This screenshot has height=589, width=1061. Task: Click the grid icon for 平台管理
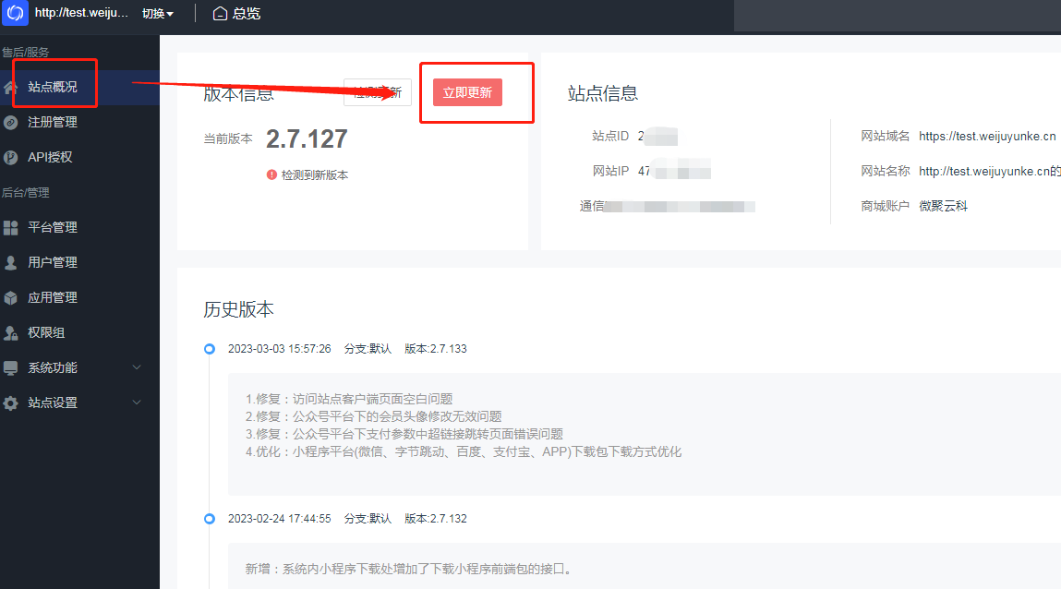tap(10, 228)
